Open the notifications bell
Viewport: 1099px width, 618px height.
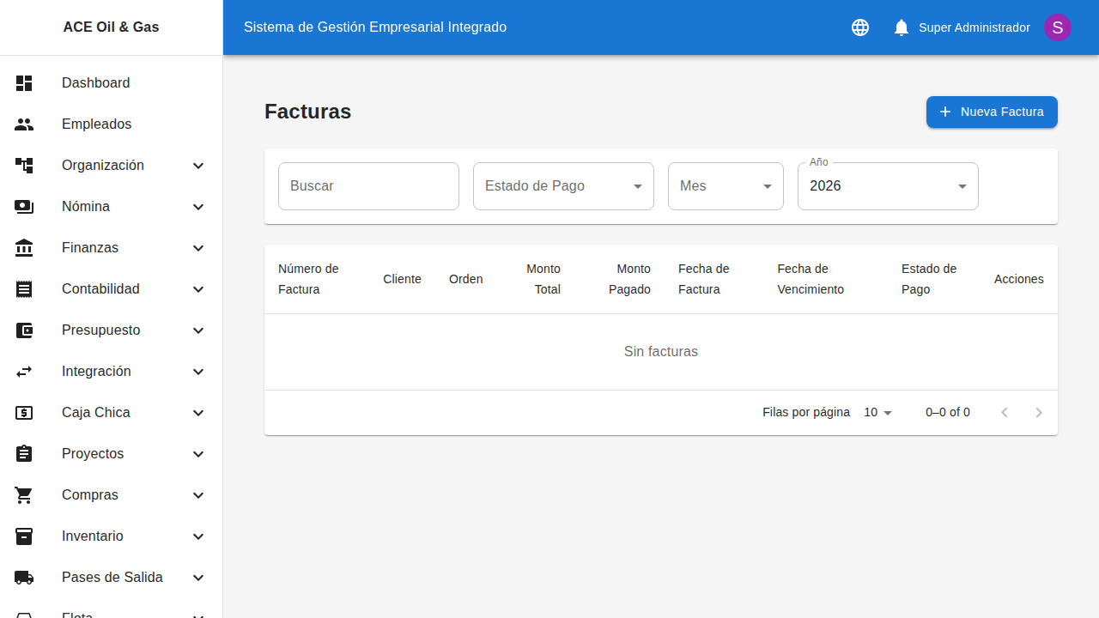[x=902, y=27]
